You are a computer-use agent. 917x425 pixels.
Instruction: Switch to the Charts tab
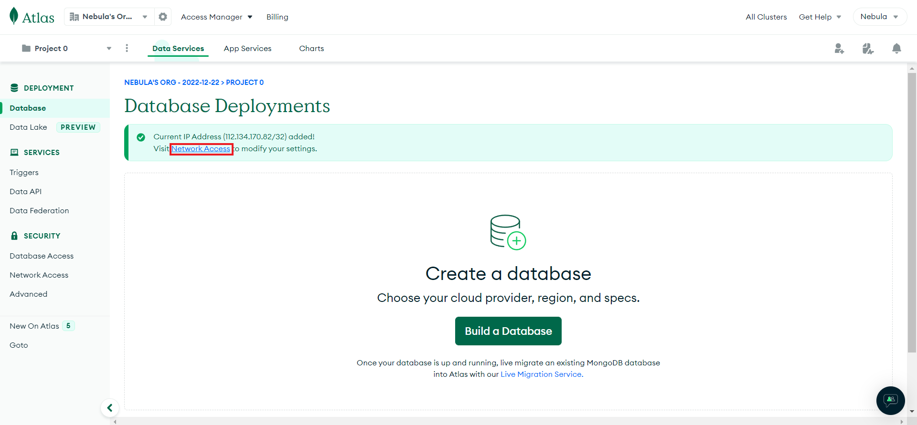(311, 48)
